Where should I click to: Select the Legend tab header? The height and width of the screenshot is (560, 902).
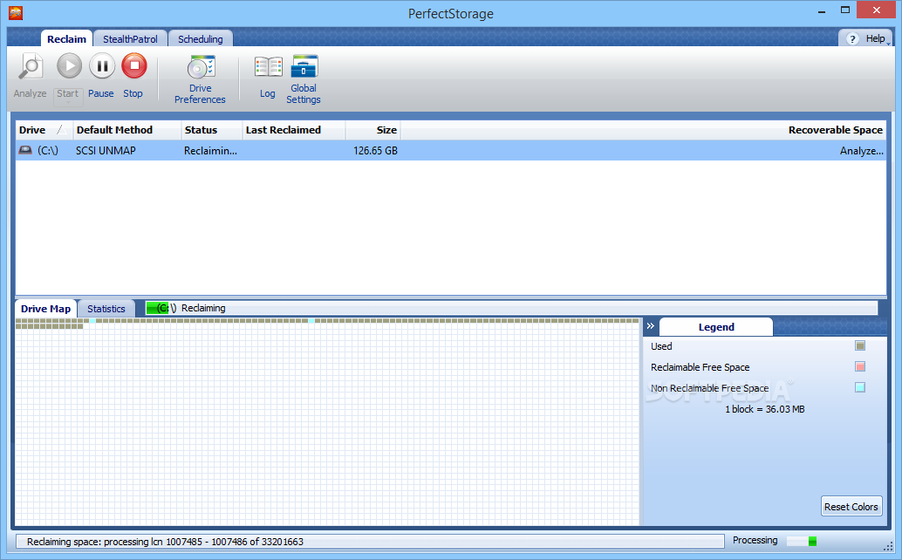click(x=716, y=326)
